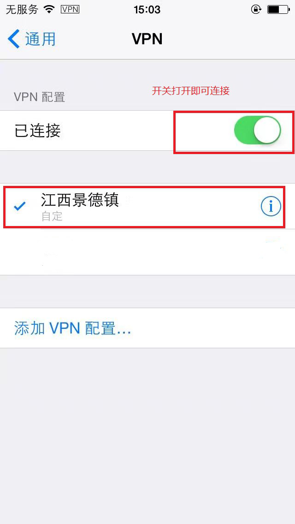Tap the VPN page title
Screen dimensions: 295x524
(147, 39)
